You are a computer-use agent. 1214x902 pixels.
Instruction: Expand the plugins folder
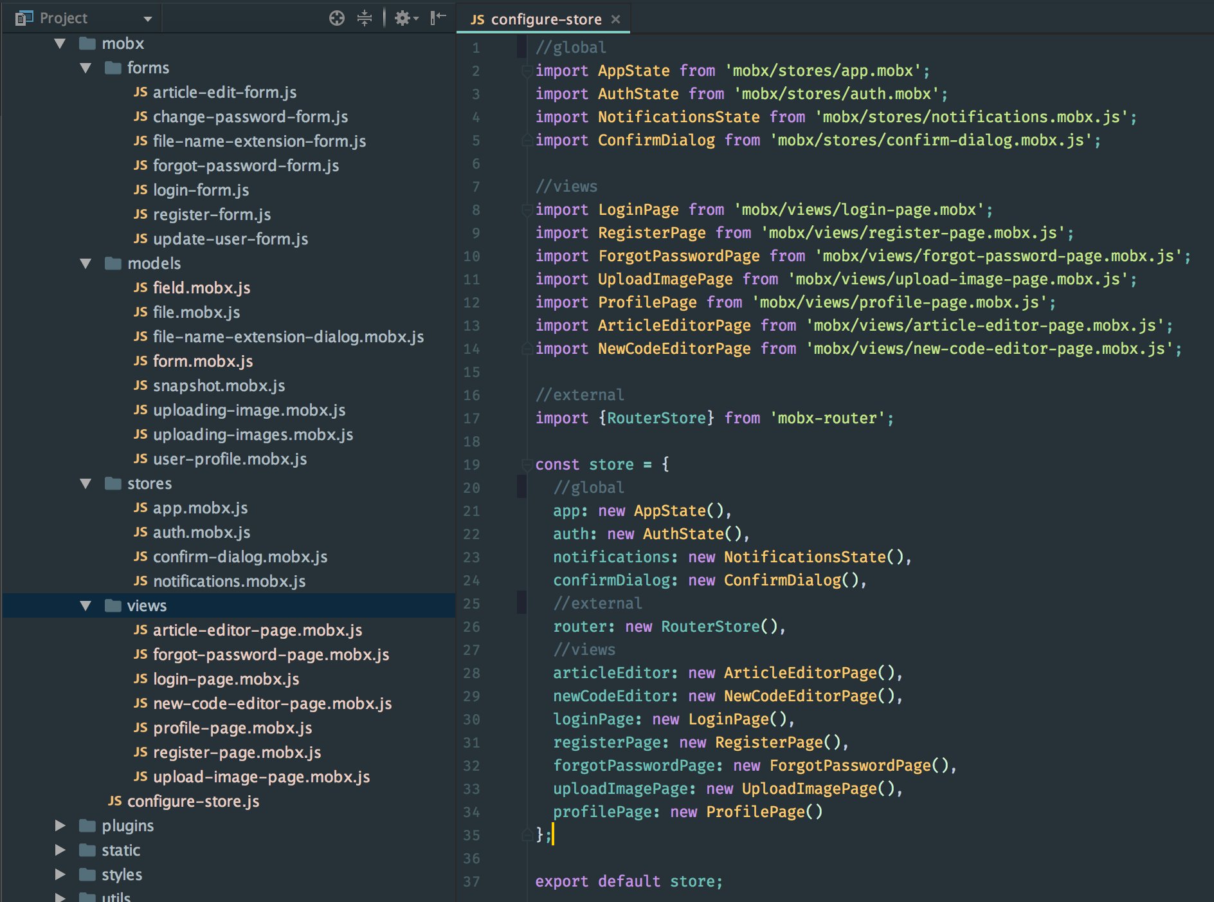pos(60,825)
